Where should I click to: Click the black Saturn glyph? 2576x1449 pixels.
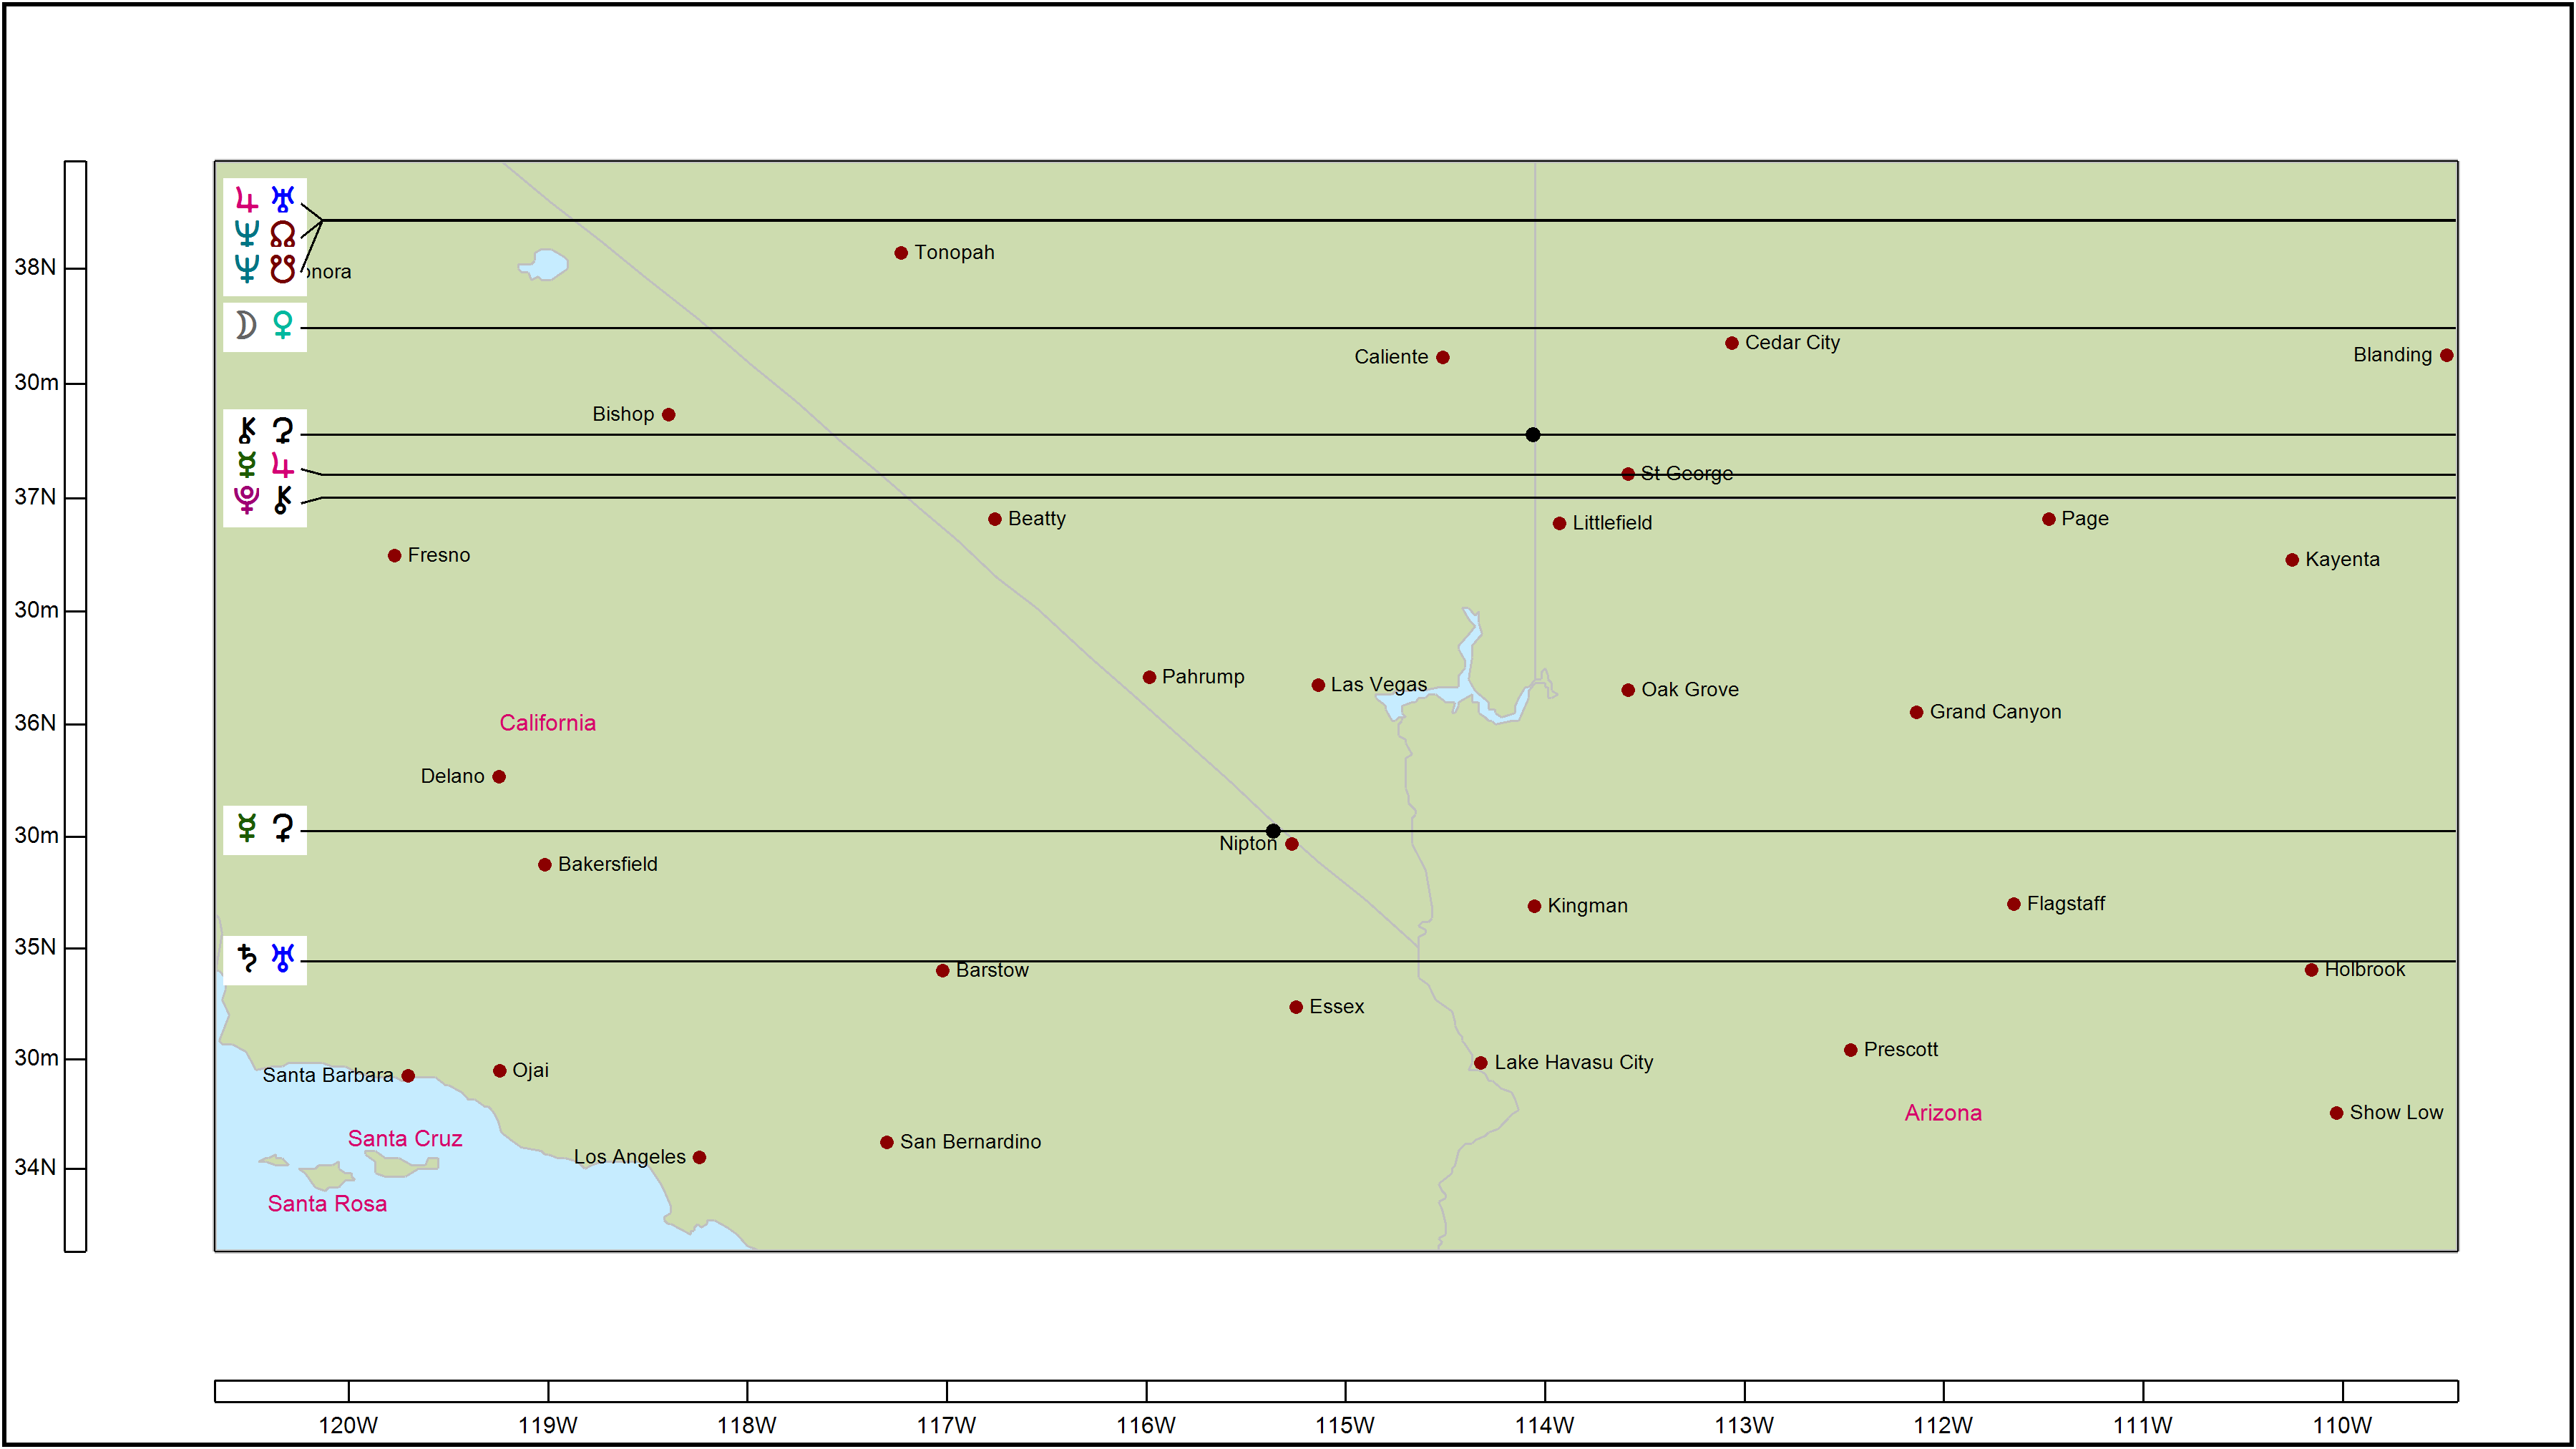pos(246,958)
